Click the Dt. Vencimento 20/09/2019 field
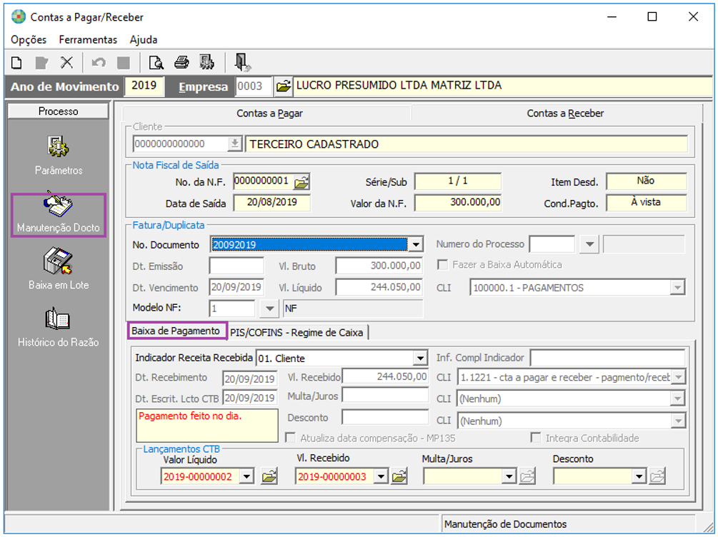 tap(236, 287)
